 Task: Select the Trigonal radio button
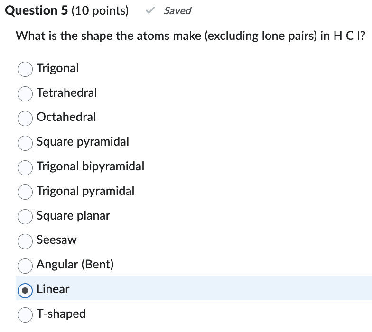[x=25, y=69]
